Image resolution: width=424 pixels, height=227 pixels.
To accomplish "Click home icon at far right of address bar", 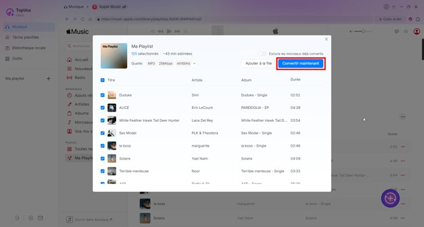I will tap(418, 19).
